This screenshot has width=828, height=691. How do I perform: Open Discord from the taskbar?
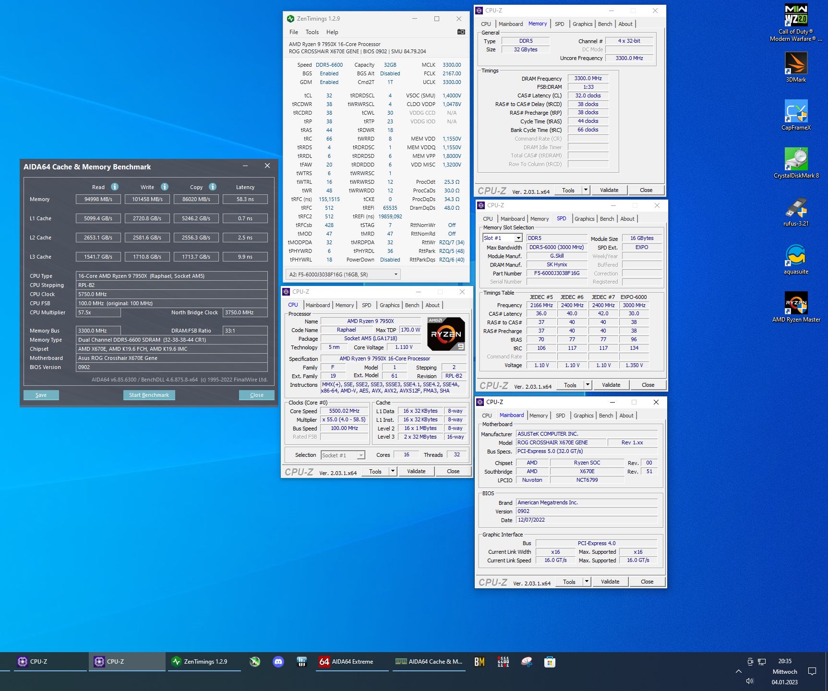[x=278, y=662]
